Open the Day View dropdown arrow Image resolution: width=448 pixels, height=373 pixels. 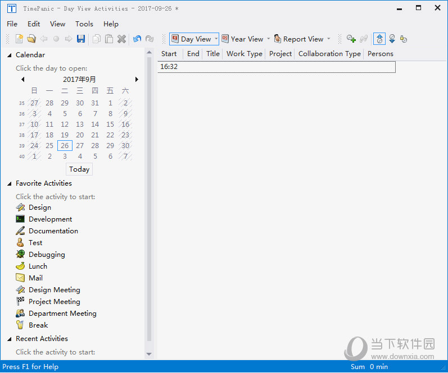[216, 39]
